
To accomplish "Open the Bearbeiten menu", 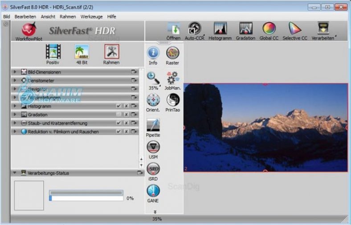I will 25,16.
